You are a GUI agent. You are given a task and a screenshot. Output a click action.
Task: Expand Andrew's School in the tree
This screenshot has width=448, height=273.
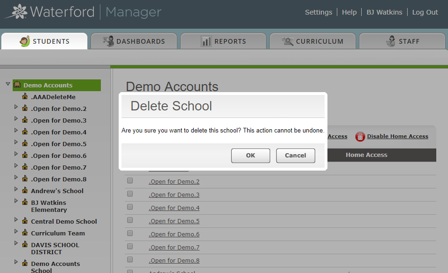click(x=16, y=189)
